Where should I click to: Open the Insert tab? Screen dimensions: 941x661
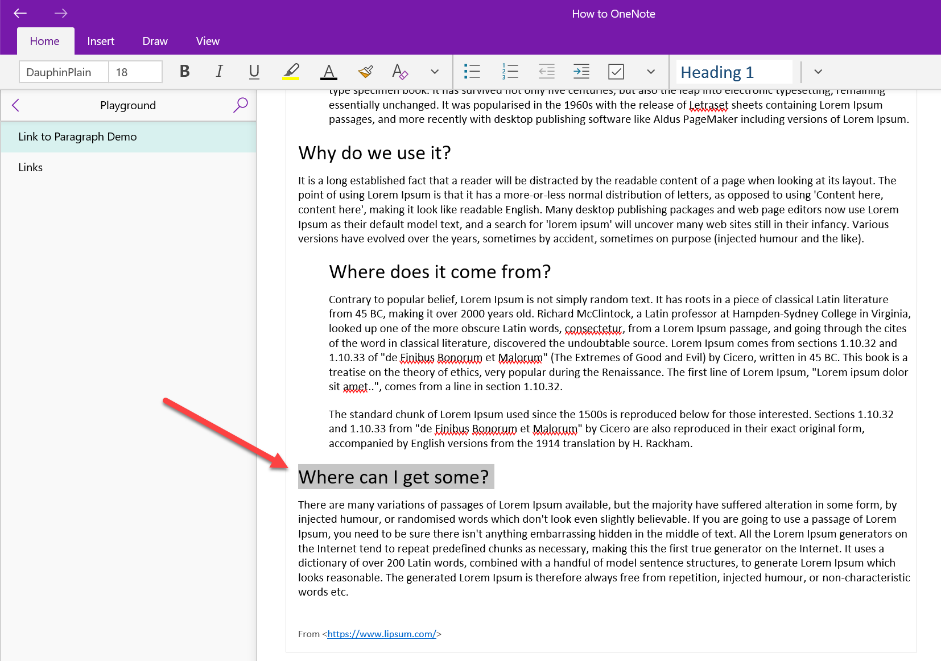coord(101,40)
